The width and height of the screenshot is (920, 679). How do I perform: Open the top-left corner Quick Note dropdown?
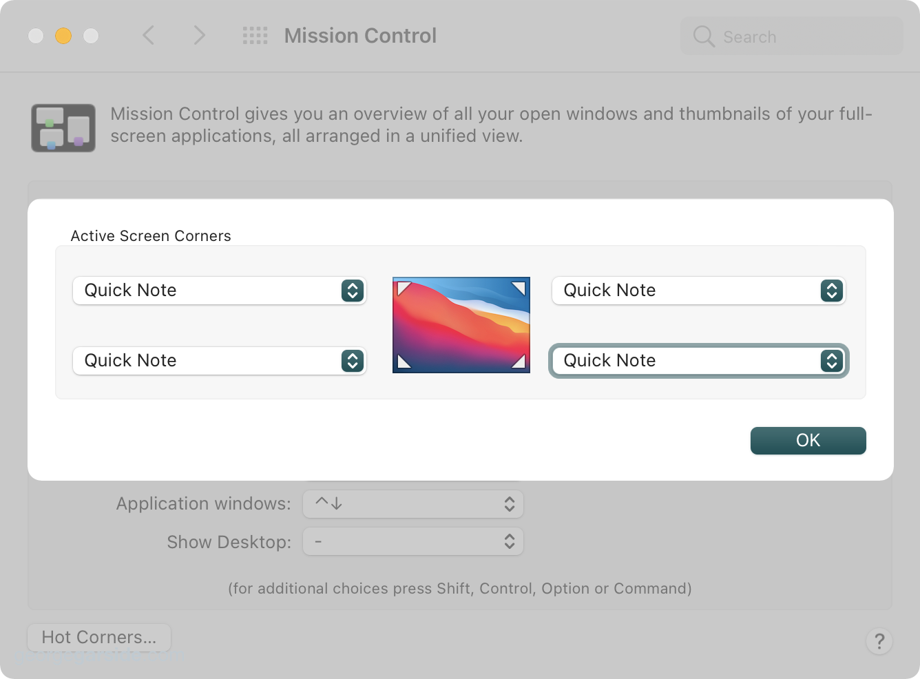coord(219,291)
